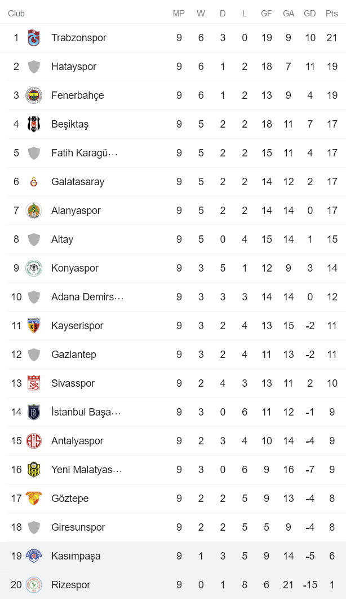Click the Club column header
The height and width of the screenshot is (599, 346).
tap(16, 13)
